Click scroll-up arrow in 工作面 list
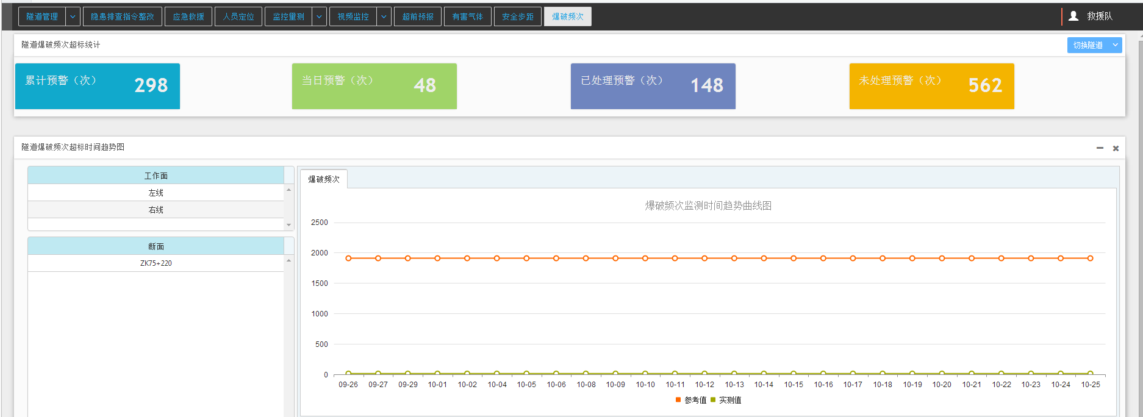This screenshot has height=417, width=1143. point(288,190)
